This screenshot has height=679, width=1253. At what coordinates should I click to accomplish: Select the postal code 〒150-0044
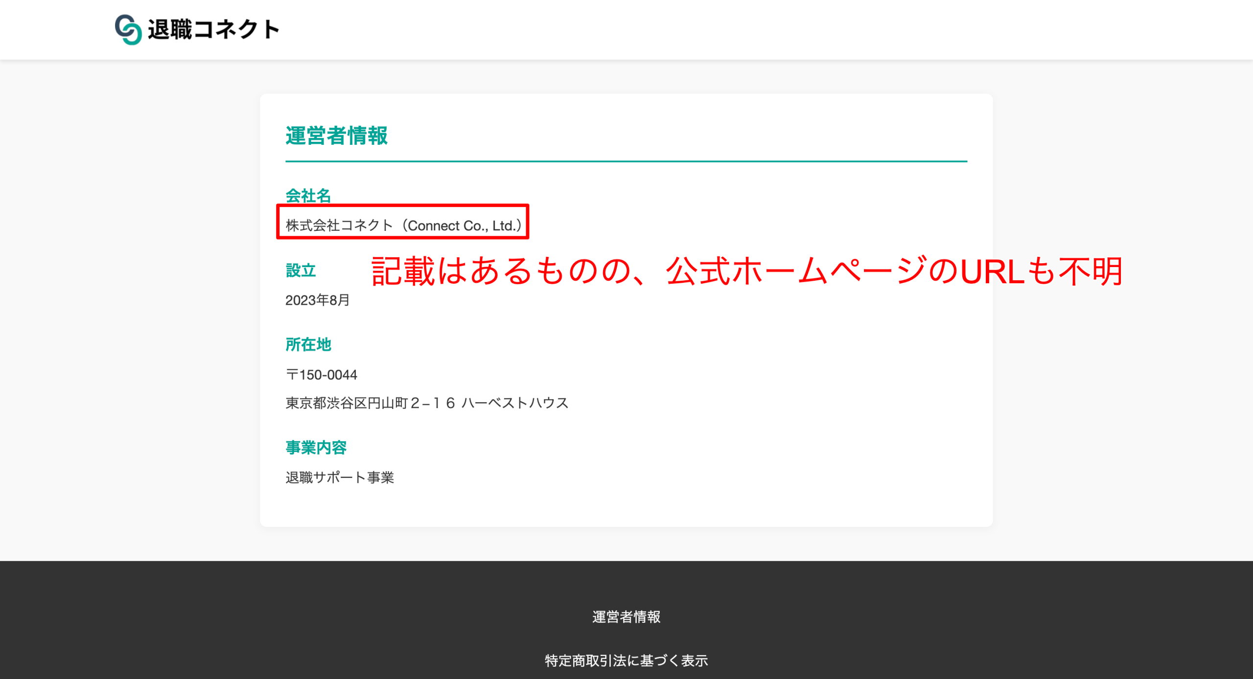pos(322,375)
